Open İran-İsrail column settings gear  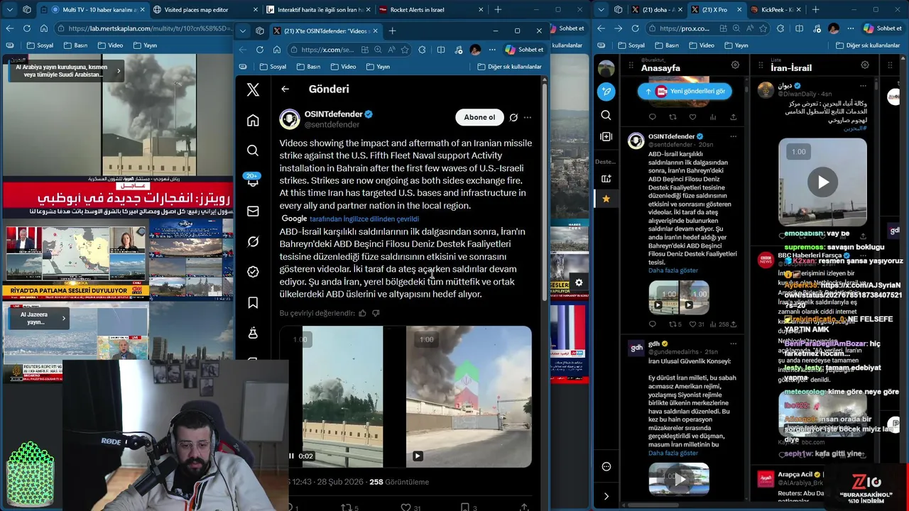(x=865, y=65)
